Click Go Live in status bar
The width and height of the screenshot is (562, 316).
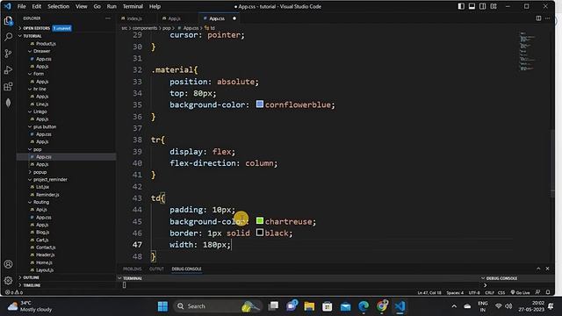pyautogui.click(x=520, y=292)
